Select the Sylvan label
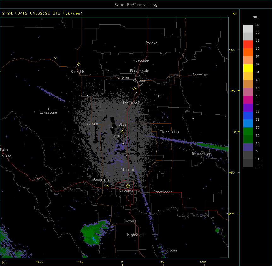The width and height of the screenshot is (272, 266). (x=123, y=77)
